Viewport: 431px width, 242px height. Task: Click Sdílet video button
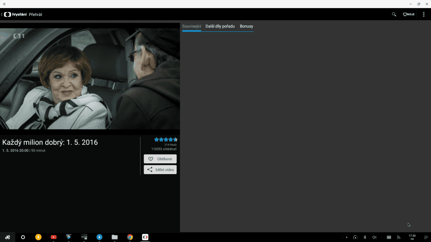pyautogui.click(x=160, y=170)
